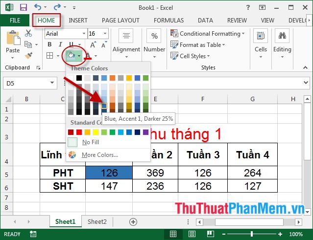Open Excel Help question mark
This screenshot has width=313, height=240.
248,7
